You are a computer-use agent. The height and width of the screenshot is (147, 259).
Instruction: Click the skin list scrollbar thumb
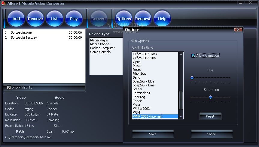pyautogui.click(x=181, y=100)
